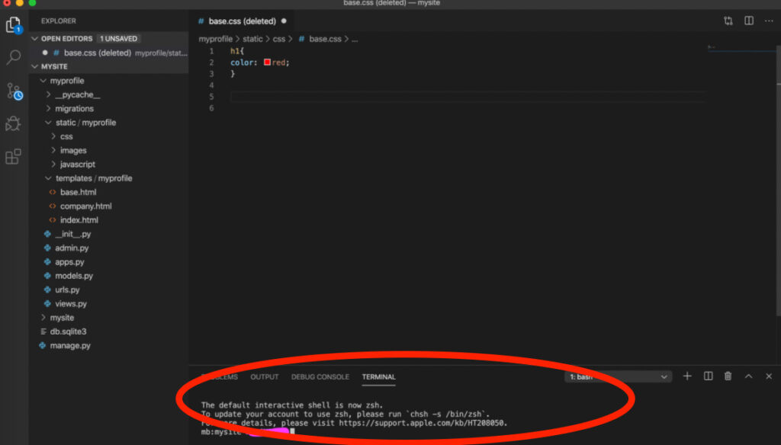Kill the terminal using trash icon

tap(728, 376)
